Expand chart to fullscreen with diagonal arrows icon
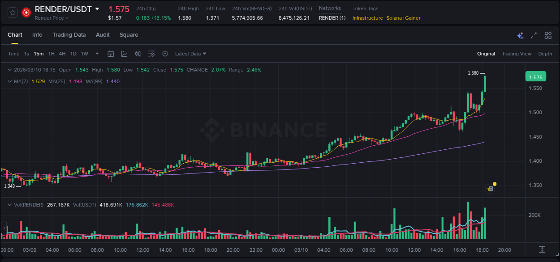 533,34
